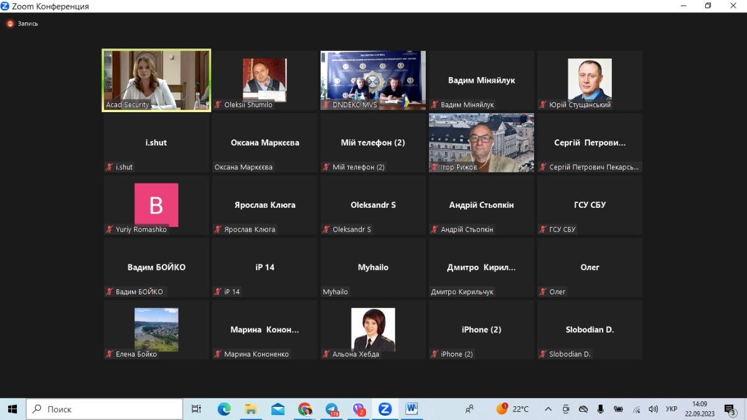Select the Acad Security video tile
Viewport: 747px width, 420px height.
tap(156, 80)
